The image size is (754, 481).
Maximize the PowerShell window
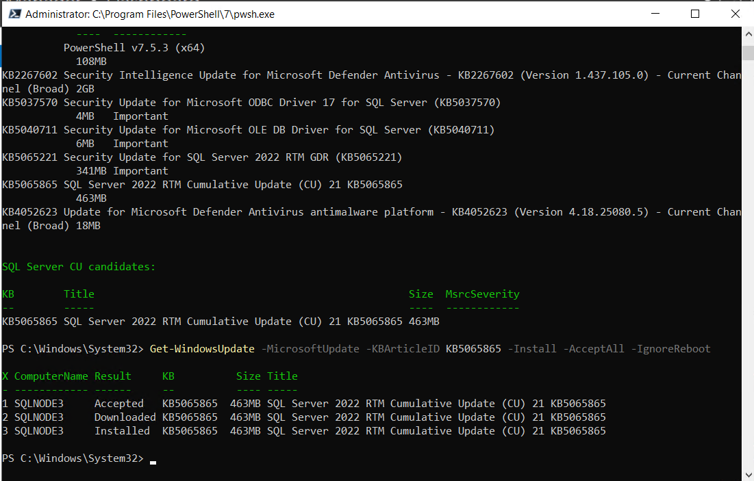(x=695, y=14)
